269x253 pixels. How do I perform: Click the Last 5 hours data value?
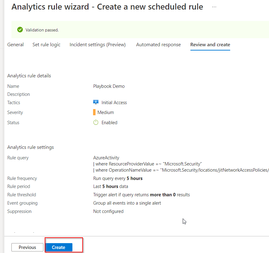tap(111, 186)
